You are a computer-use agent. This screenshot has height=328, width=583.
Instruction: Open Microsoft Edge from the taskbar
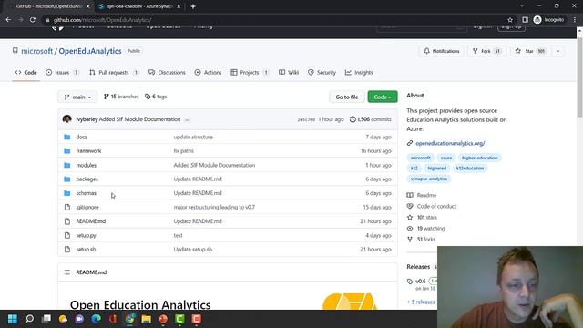(x=96, y=319)
